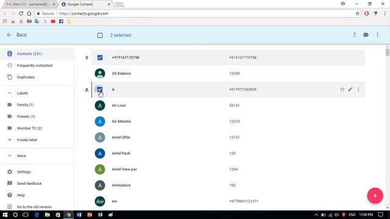Image resolution: width=390 pixels, height=219 pixels.
Task: Click Create label
Action: click(x=27, y=140)
